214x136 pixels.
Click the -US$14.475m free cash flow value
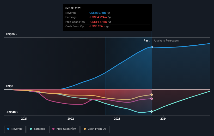coord(98,22)
